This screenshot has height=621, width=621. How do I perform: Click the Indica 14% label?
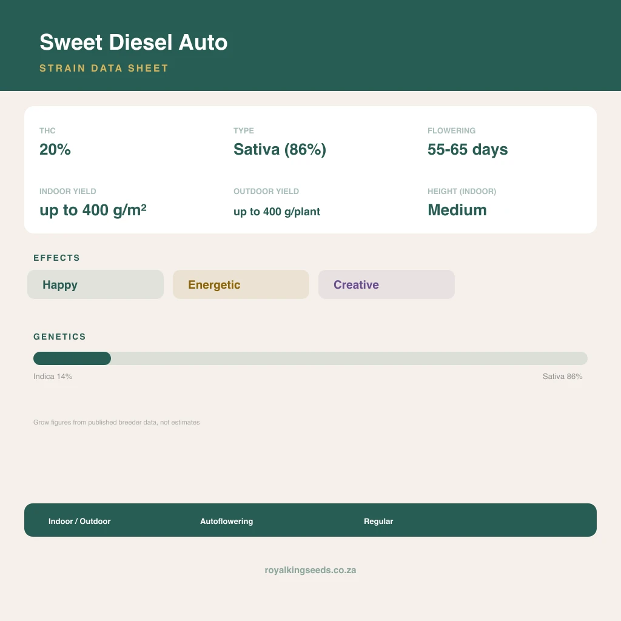[53, 376]
